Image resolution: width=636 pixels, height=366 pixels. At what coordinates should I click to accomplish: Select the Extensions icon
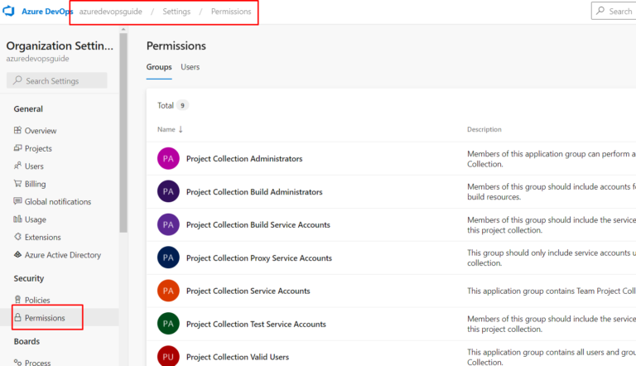(x=17, y=237)
